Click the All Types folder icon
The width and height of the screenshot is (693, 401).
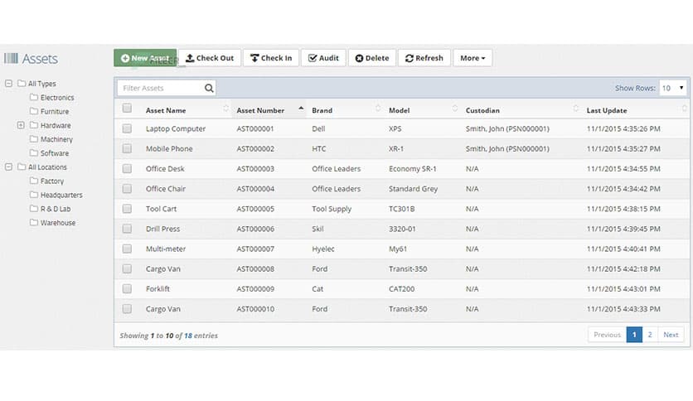coord(22,83)
